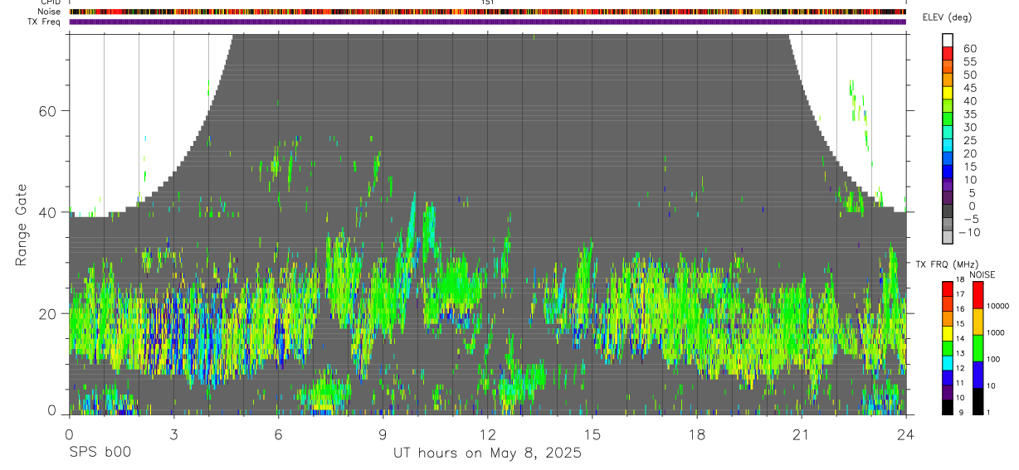Image resolution: width=1019 pixels, height=470 pixels.
Task: Click the x-axis tick label '6'
Action: [278, 434]
